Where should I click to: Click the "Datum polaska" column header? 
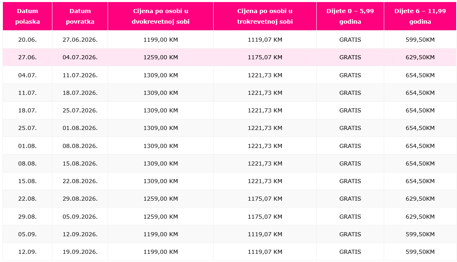coord(27,16)
